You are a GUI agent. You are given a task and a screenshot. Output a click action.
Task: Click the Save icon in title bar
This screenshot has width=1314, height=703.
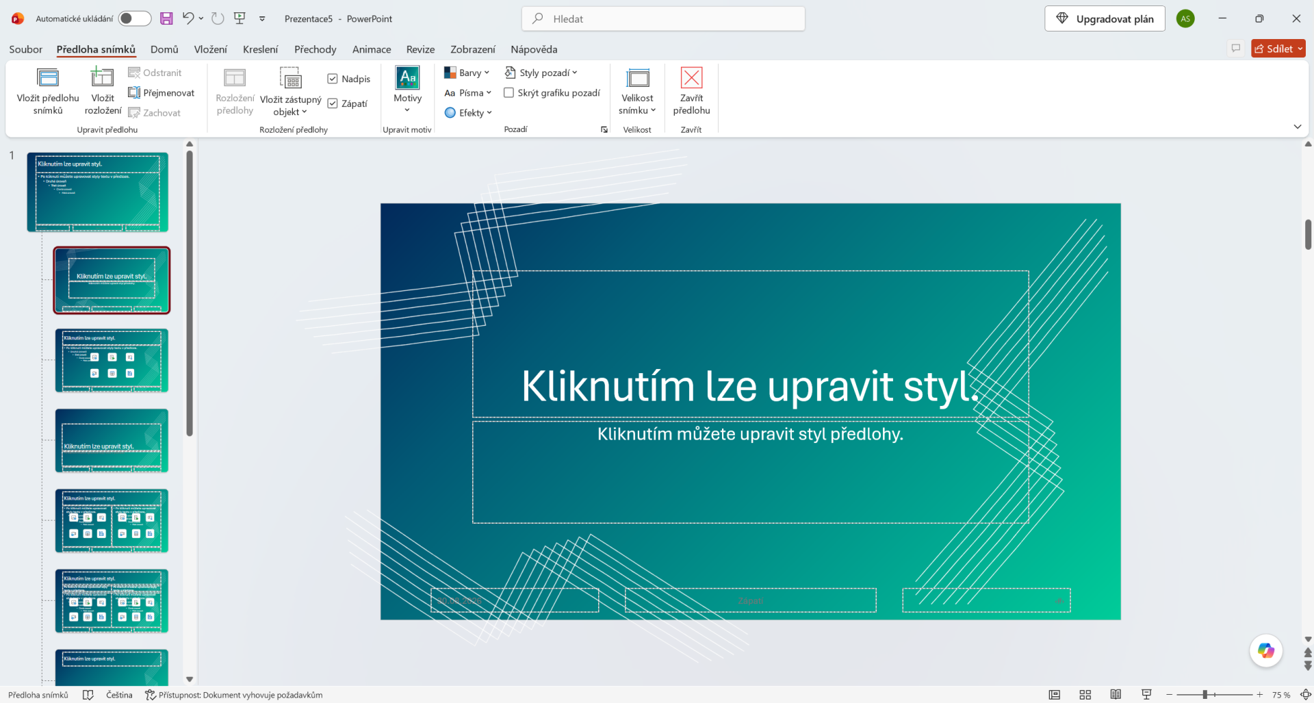[166, 18]
